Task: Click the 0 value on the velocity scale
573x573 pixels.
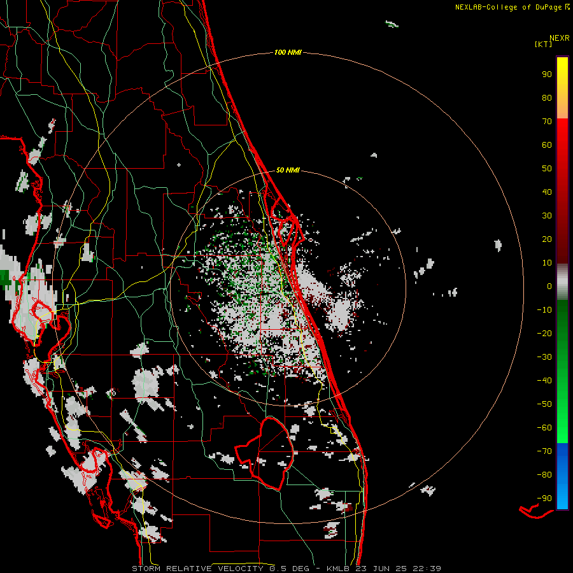Action: [x=549, y=286]
